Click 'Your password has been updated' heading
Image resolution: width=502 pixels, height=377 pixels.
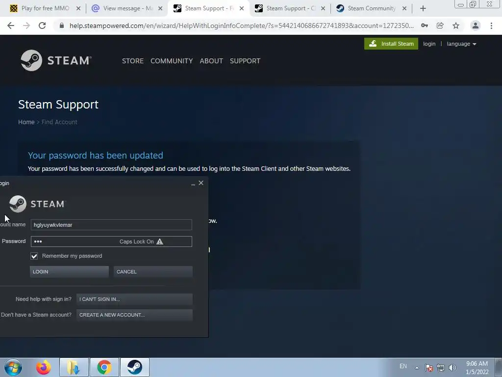pyautogui.click(x=96, y=156)
